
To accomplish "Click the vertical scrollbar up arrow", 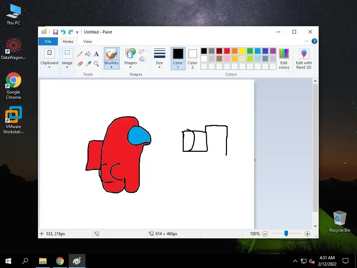I will 315,81.
